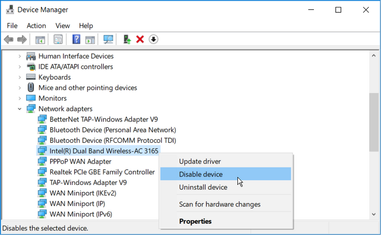Click the Help question mark toolbar icon

point(76,39)
